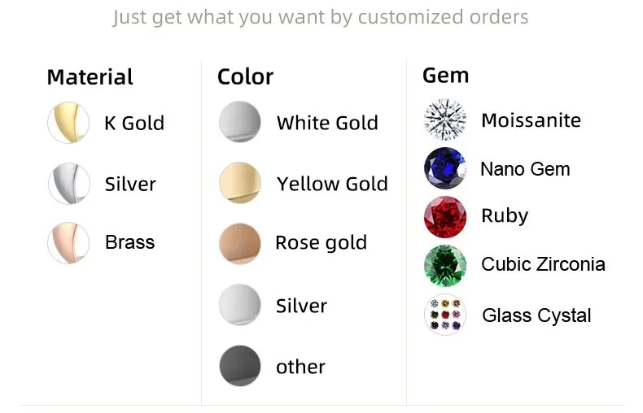Select the green Cubic Zirconia icon
643x413 pixels.
(x=444, y=265)
